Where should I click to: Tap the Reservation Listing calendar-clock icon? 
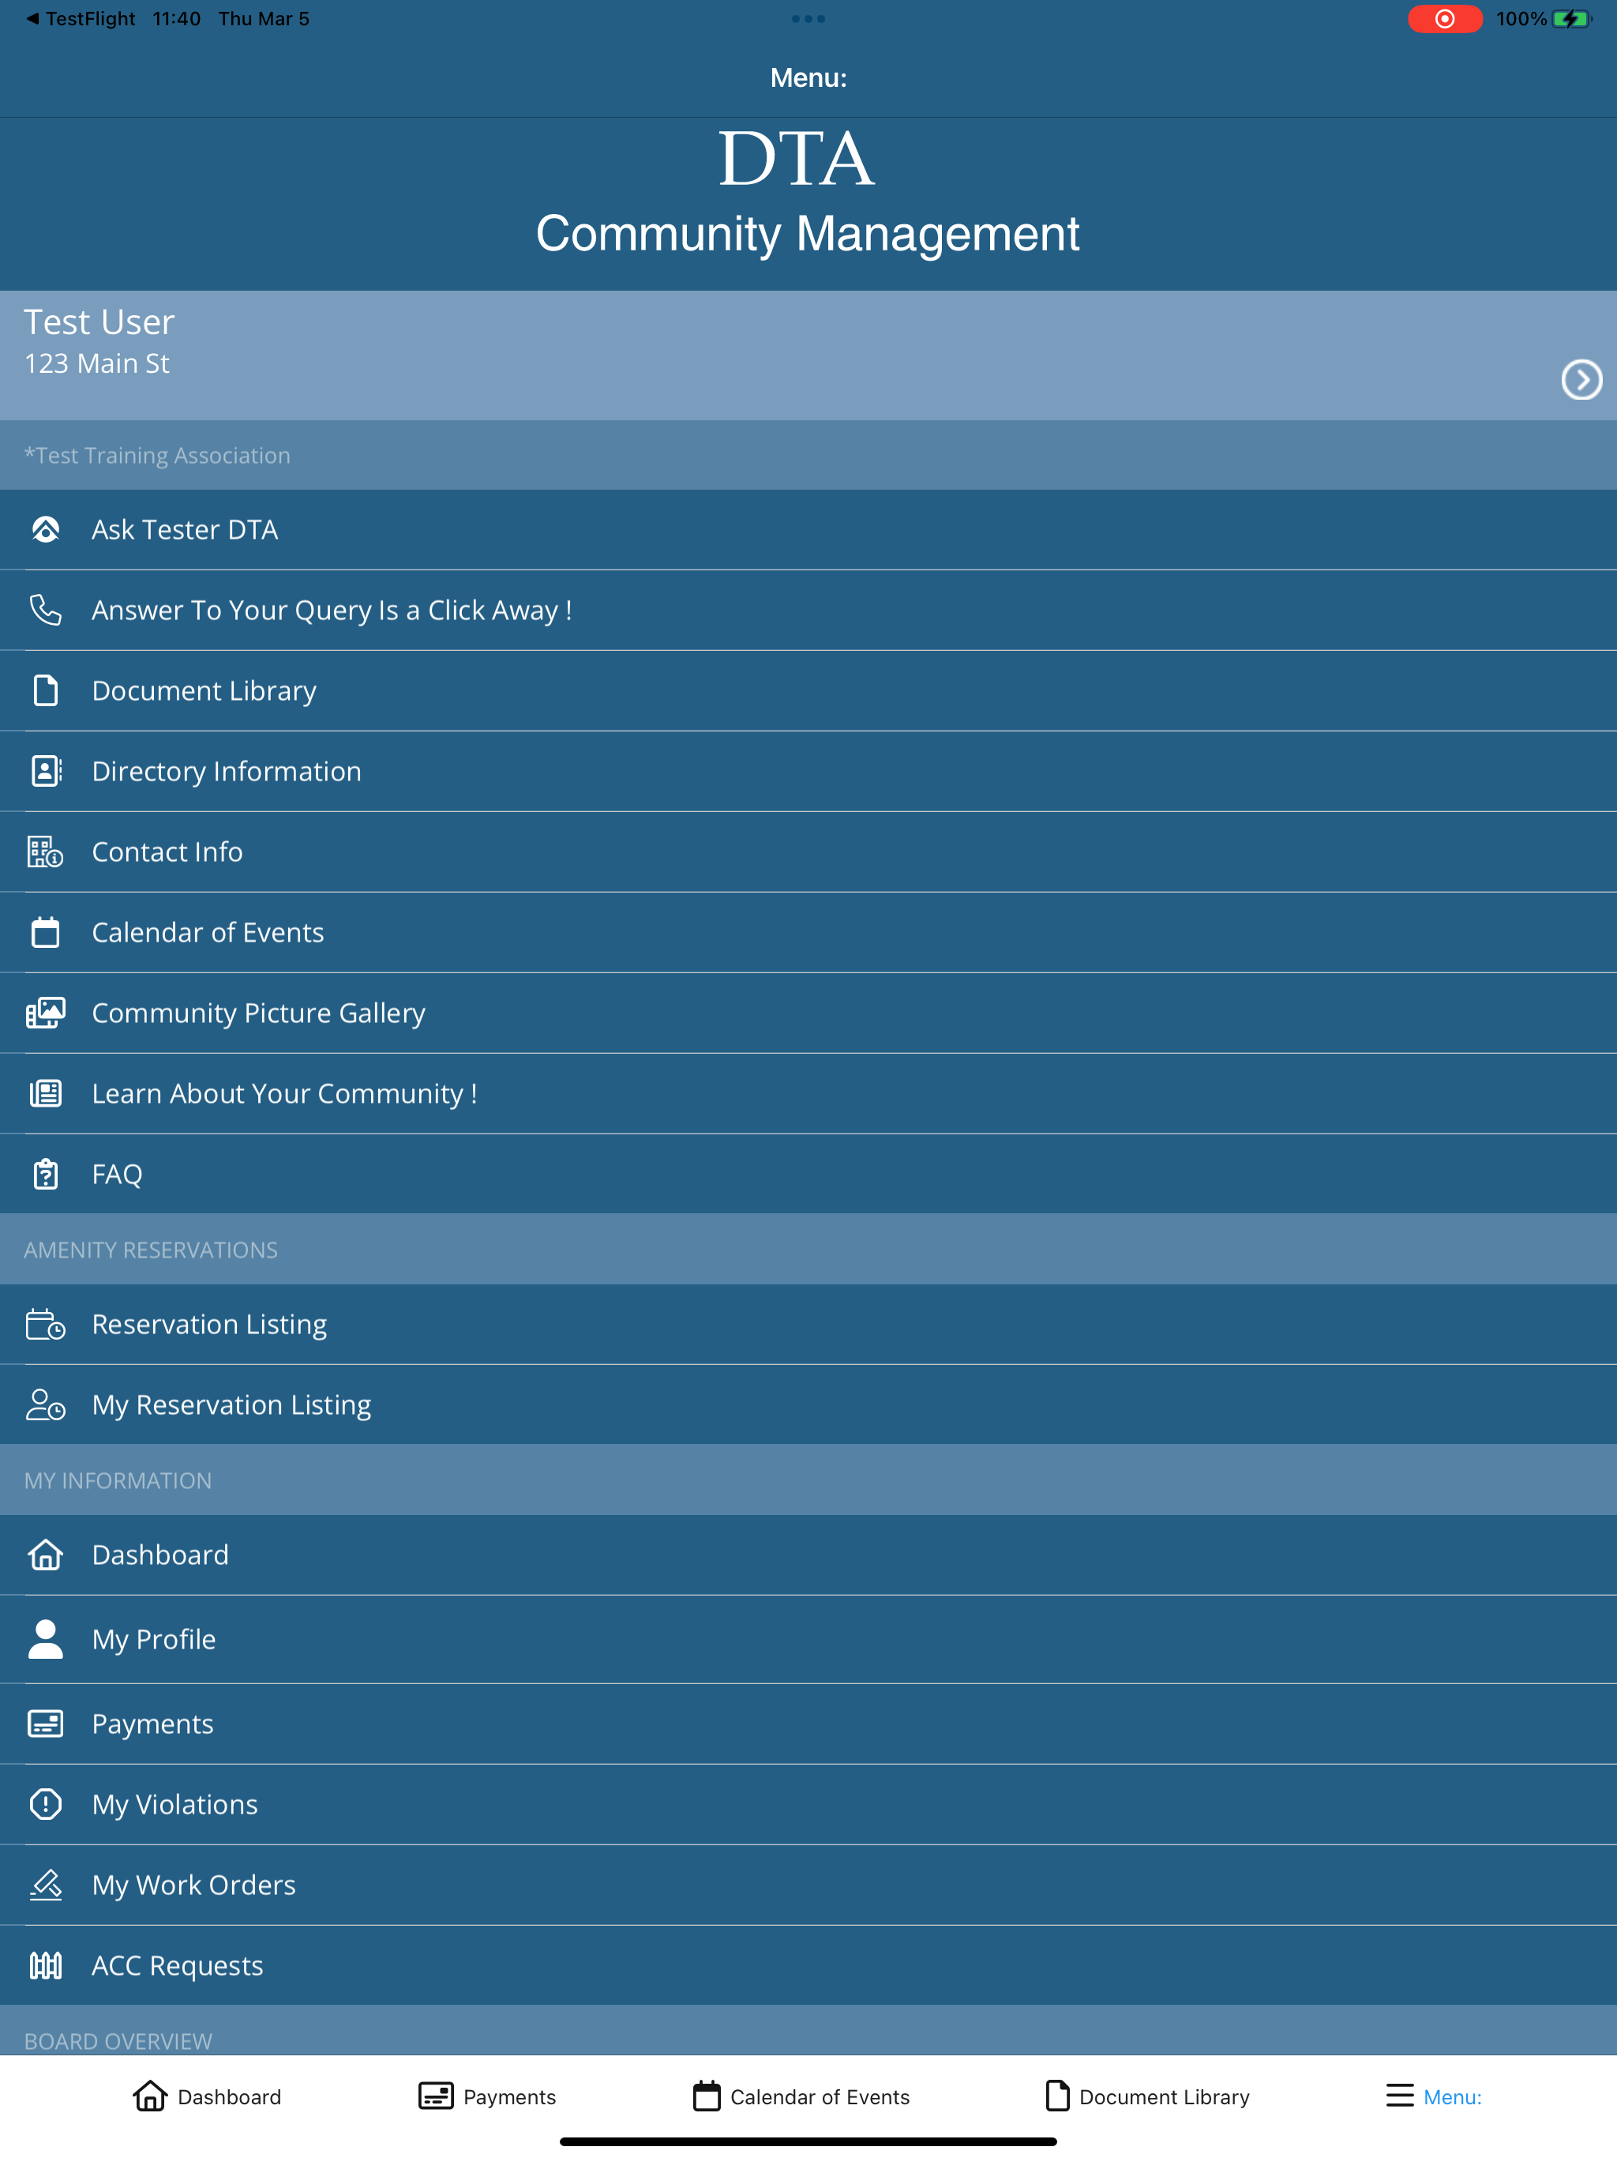click(46, 1324)
